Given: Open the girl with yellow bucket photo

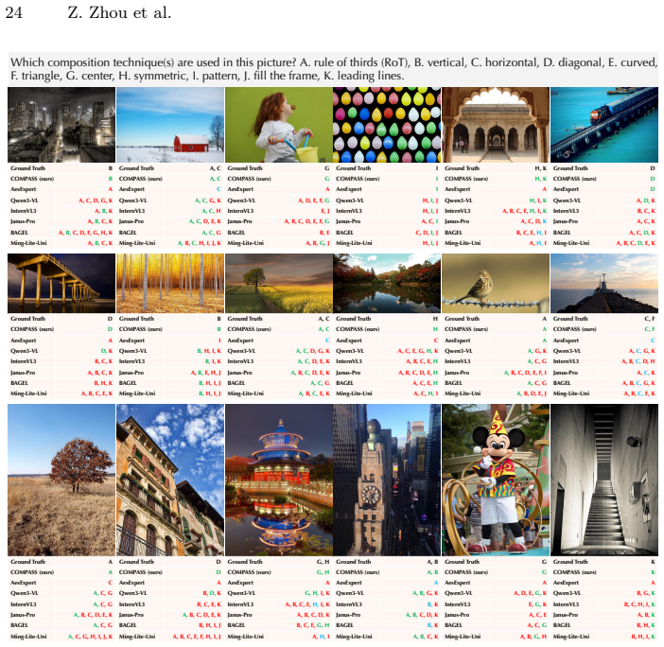Looking at the screenshot, I should (x=279, y=125).
